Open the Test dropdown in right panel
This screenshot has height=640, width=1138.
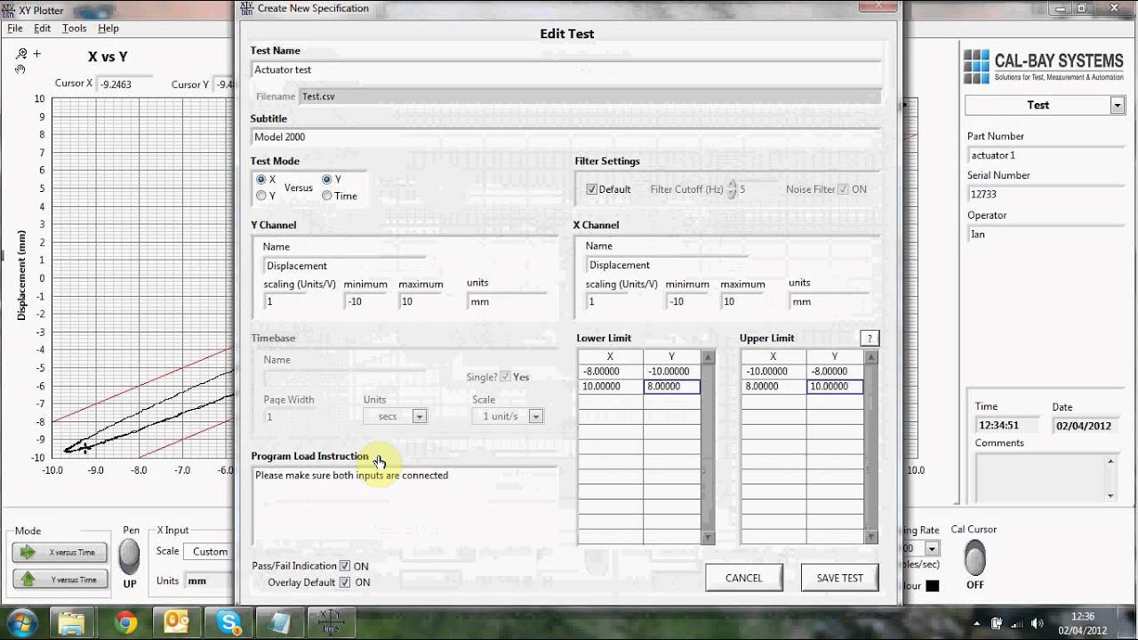1118,105
